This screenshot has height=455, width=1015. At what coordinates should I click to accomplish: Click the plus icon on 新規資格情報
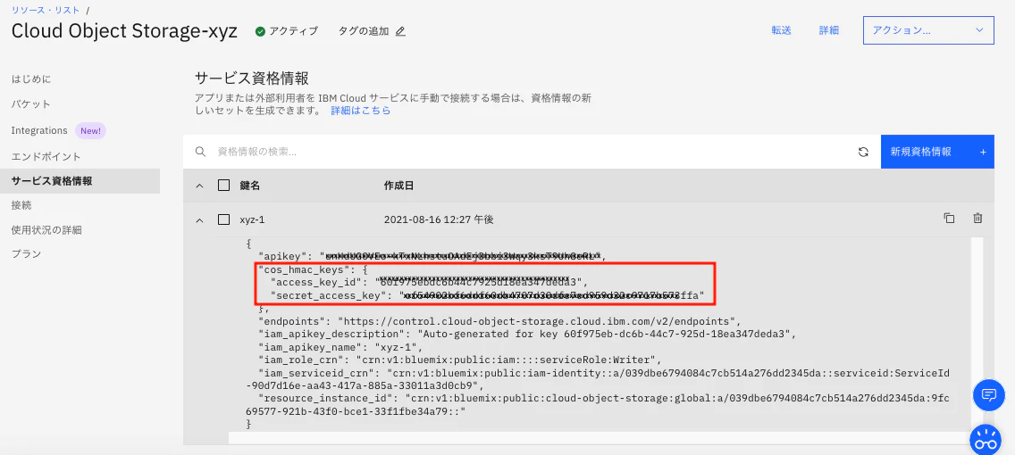tap(983, 152)
